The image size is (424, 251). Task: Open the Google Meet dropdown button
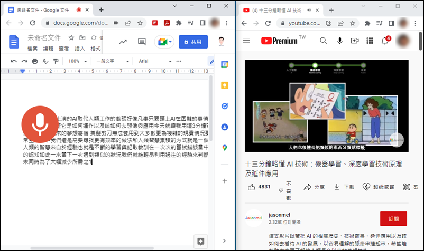point(164,42)
